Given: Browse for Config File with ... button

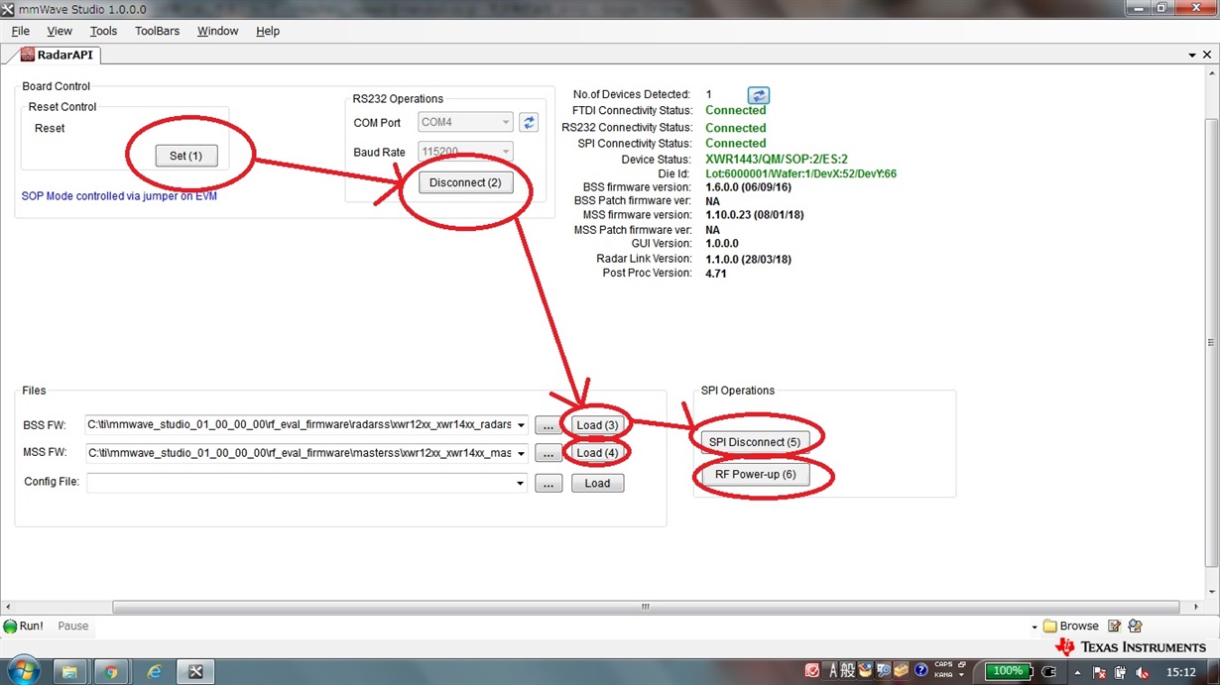Looking at the screenshot, I should pyautogui.click(x=549, y=483).
